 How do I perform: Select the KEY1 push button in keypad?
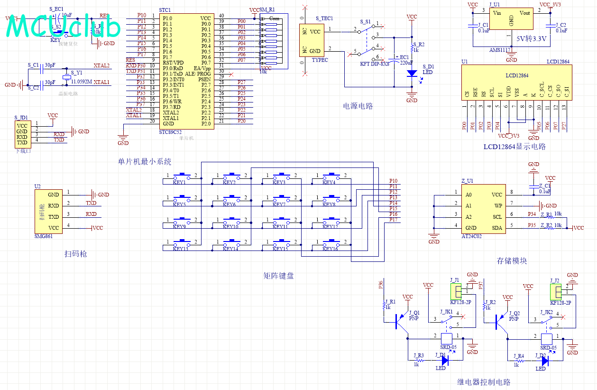pyautogui.click(x=182, y=177)
